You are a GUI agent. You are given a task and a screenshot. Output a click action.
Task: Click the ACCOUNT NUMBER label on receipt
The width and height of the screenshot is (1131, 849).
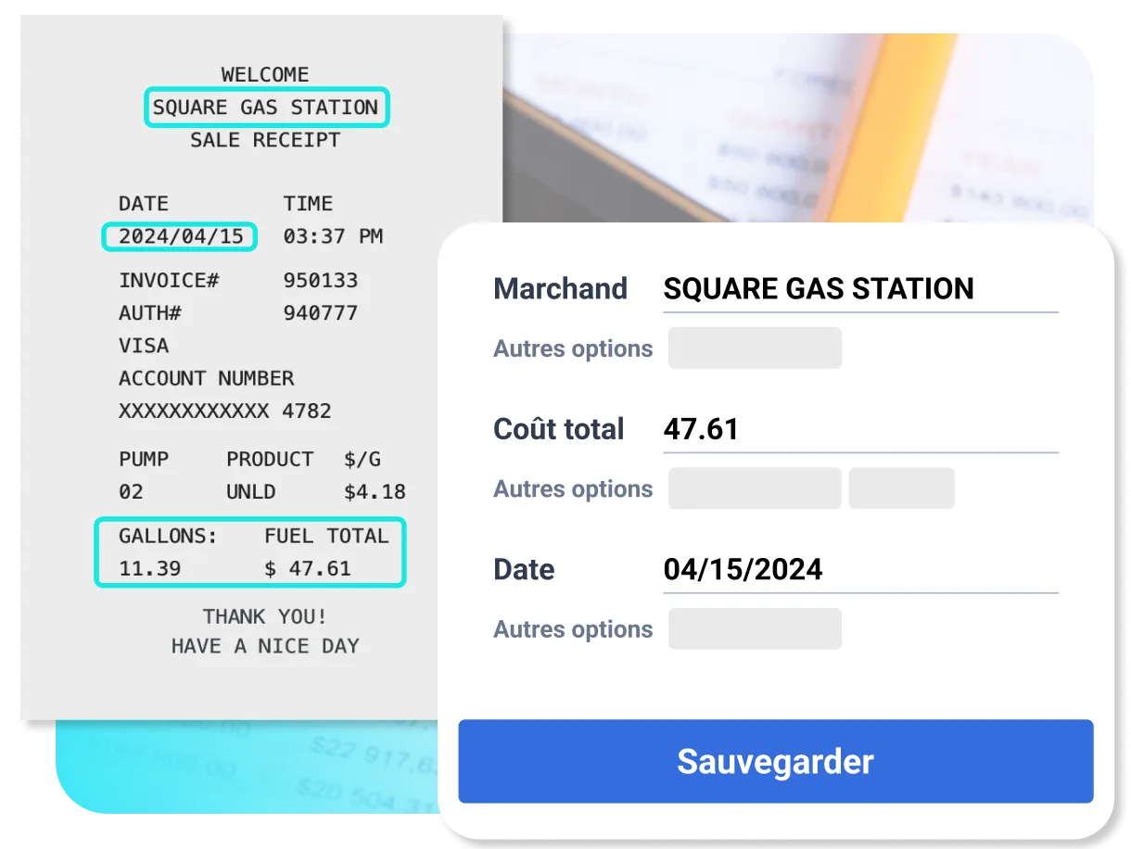(x=207, y=378)
